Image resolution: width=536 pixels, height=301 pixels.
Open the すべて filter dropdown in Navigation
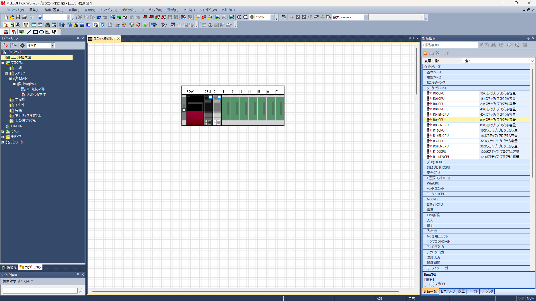pyautogui.click(x=52, y=45)
